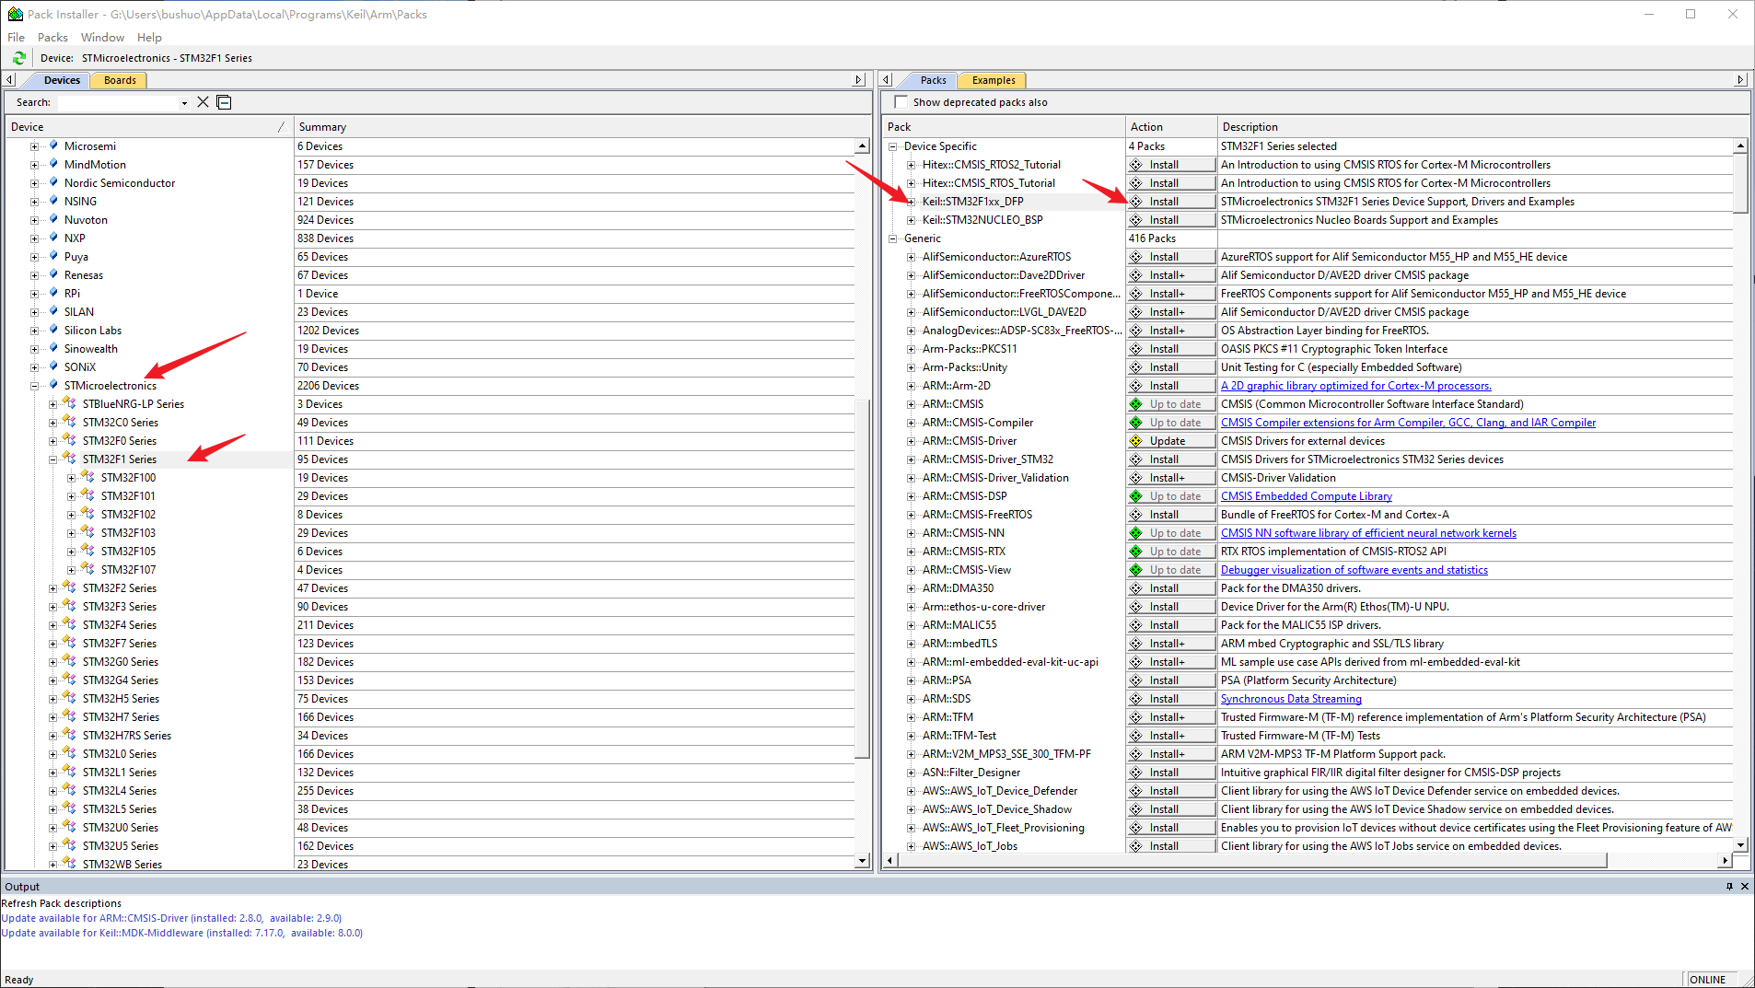Collapse the STMicroelectronics vendor node
This screenshot has width=1755, height=988.
(35, 386)
